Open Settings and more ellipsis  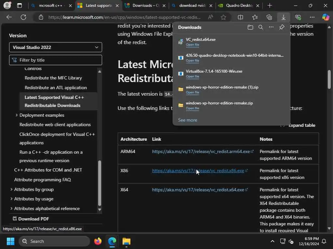tap(312, 17)
